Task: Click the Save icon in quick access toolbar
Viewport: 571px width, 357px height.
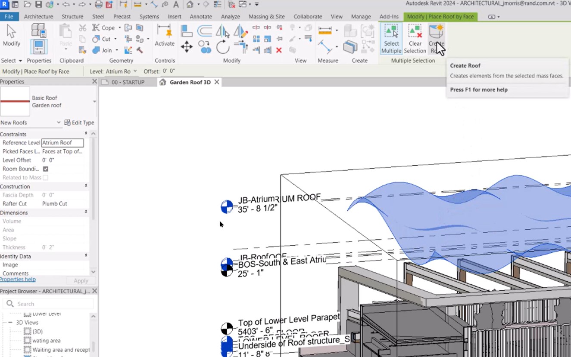Action: tap(38, 5)
